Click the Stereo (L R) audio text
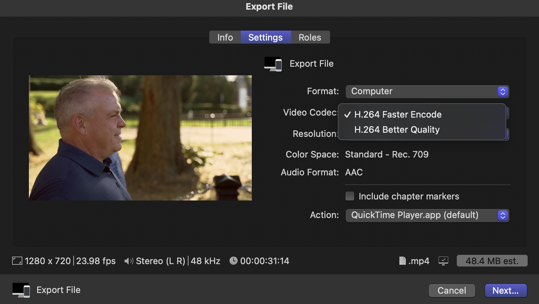Screen dimensions: 539x304 pos(161,261)
